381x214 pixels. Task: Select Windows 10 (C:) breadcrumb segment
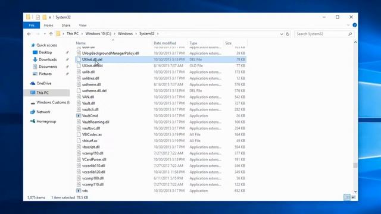(x=98, y=34)
